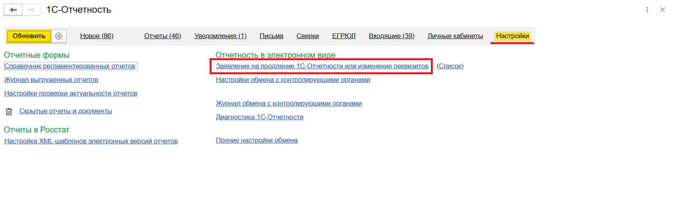Screen dimensions: 673x212
Task: Go to Уведомления (1) tab
Action: [x=220, y=36]
